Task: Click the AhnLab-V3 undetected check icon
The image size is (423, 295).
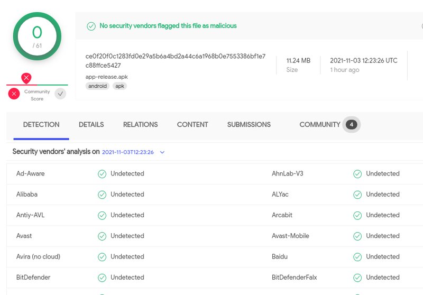Action: click(x=357, y=174)
